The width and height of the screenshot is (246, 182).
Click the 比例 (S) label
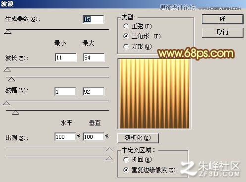point(17,138)
